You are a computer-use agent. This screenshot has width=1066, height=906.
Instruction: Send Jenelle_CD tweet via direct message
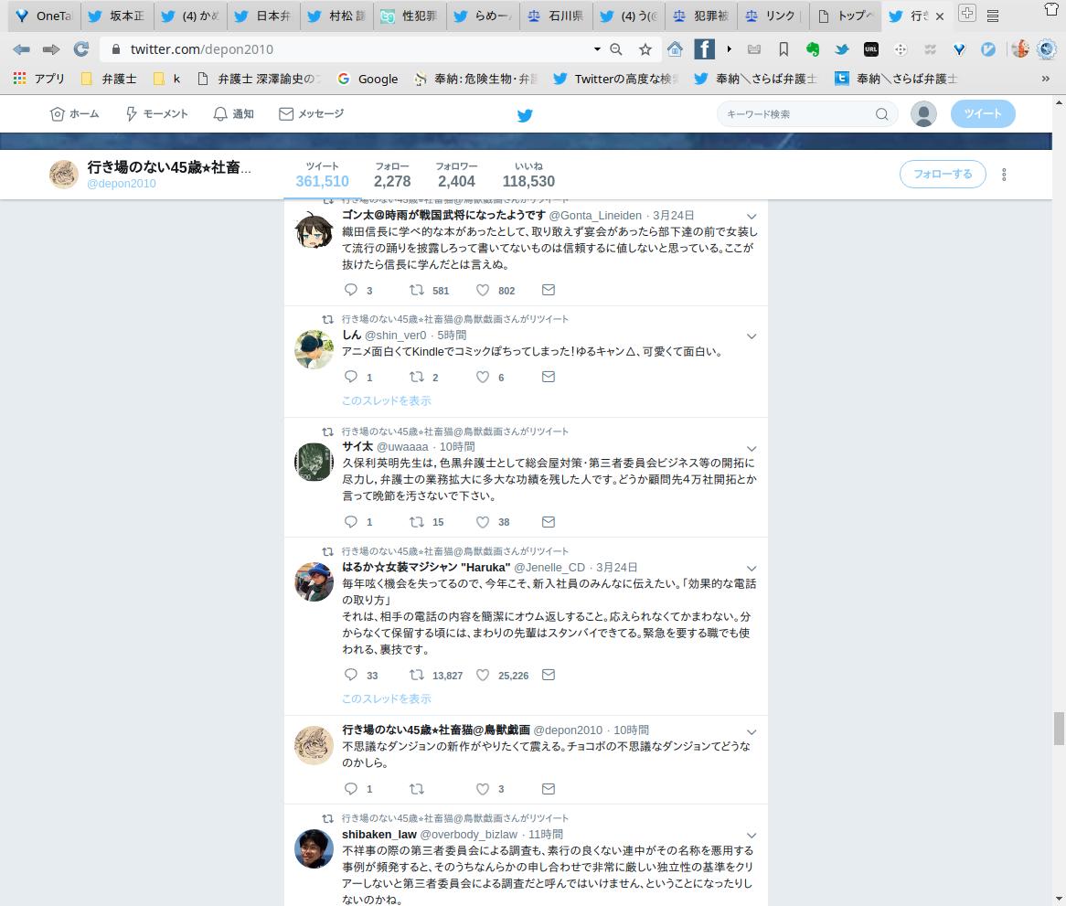click(x=549, y=675)
